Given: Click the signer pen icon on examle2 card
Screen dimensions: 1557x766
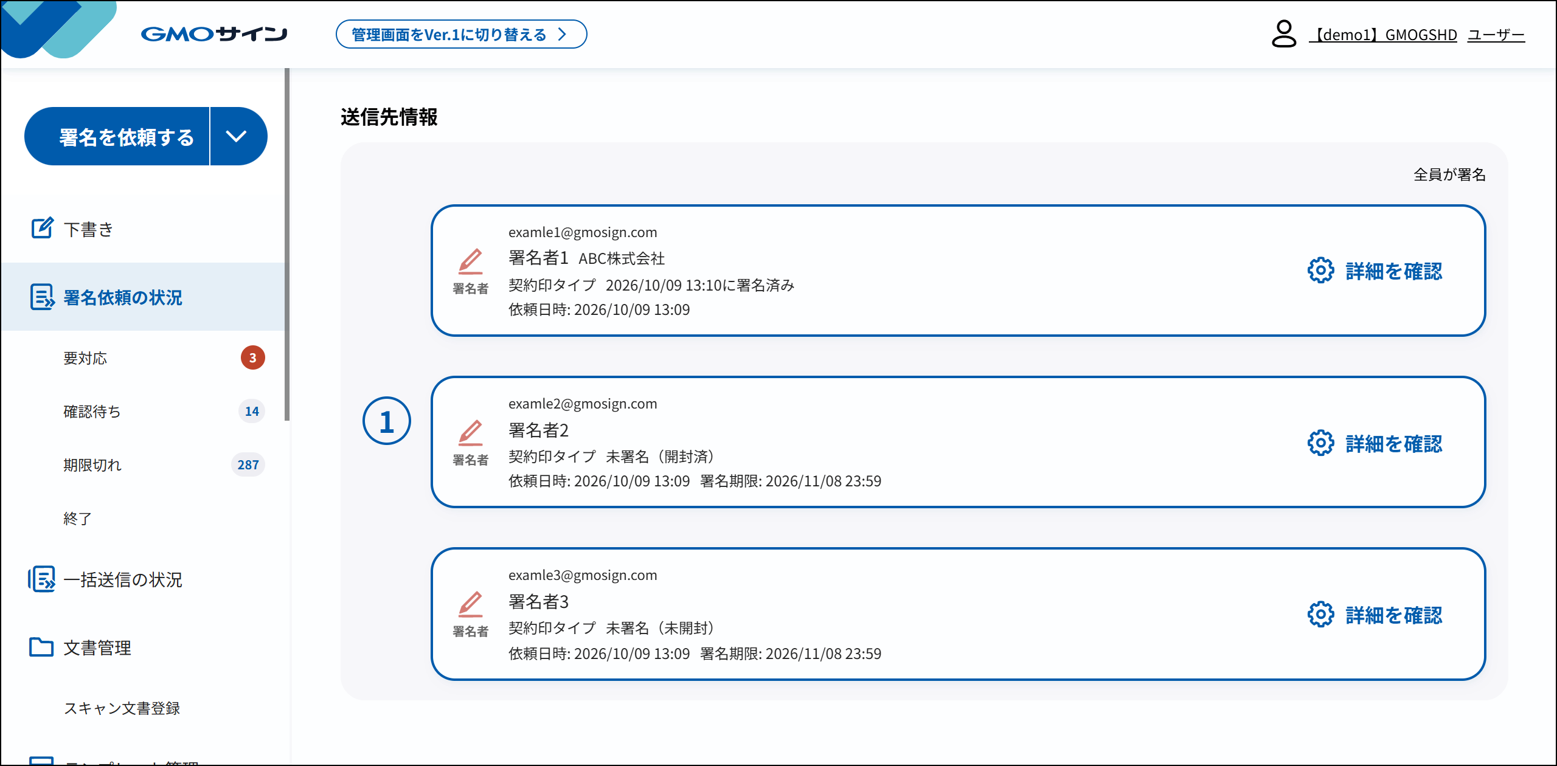Looking at the screenshot, I should (x=471, y=433).
